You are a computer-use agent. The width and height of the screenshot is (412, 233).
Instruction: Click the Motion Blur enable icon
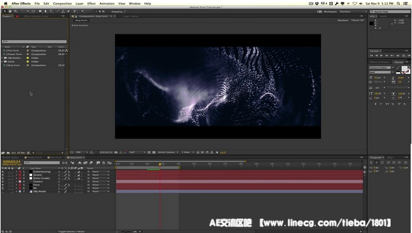click(91, 163)
